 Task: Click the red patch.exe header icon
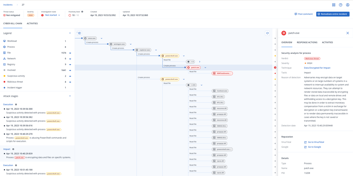point(284,33)
